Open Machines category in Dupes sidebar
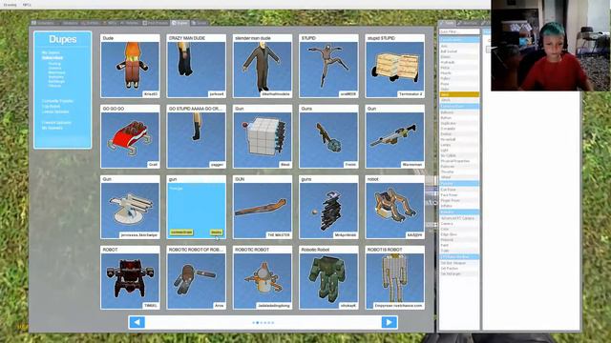Screen dimensions: 611x343 coord(56,72)
